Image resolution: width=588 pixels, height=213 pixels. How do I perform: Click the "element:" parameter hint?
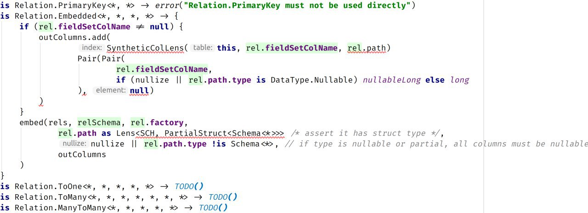click(x=111, y=90)
